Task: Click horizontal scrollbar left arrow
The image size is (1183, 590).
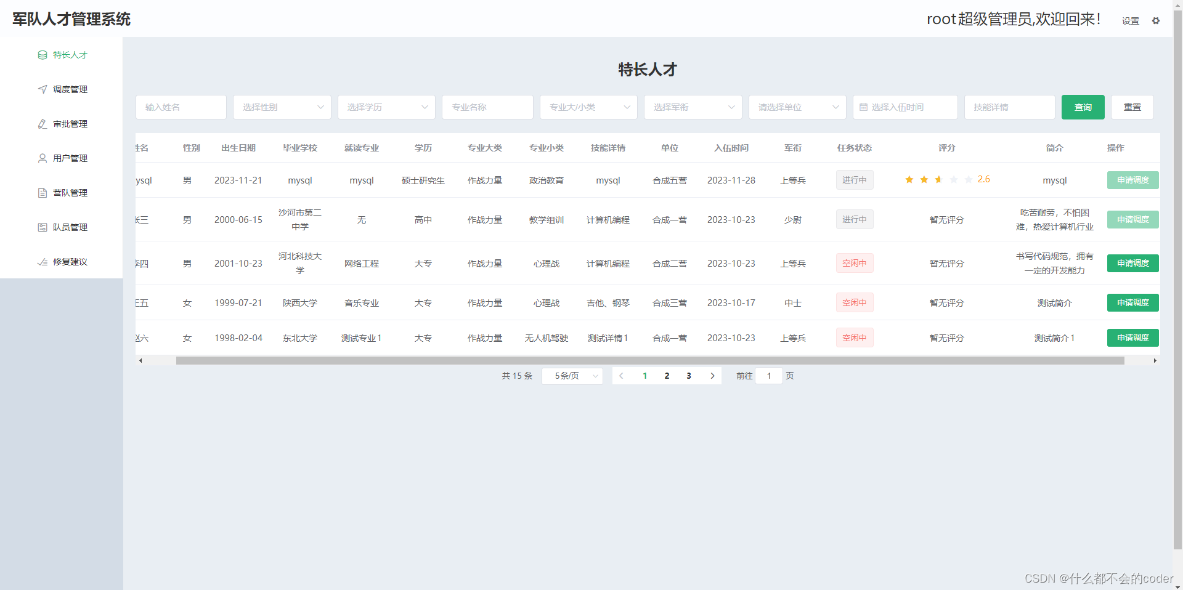Action: click(140, 360)
